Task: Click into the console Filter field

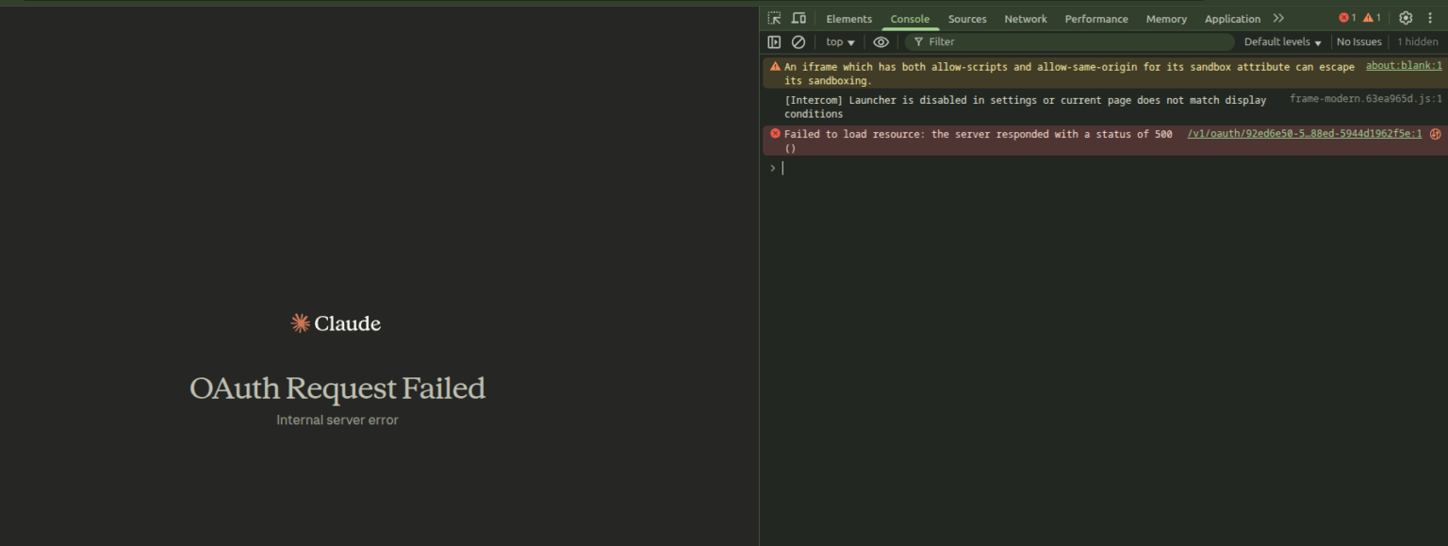Action: (1075, 42)
